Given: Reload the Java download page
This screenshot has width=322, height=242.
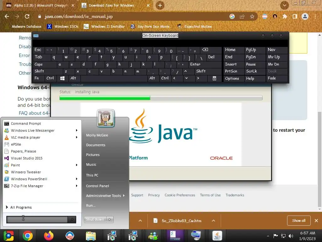Looking at the screenshot, I should pyautogui.click(x=27, y=16).
